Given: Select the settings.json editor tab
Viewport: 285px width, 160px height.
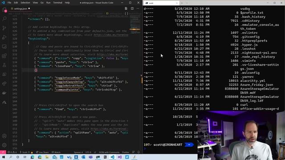Looking at the screenshot, I should tap(20, 8).
